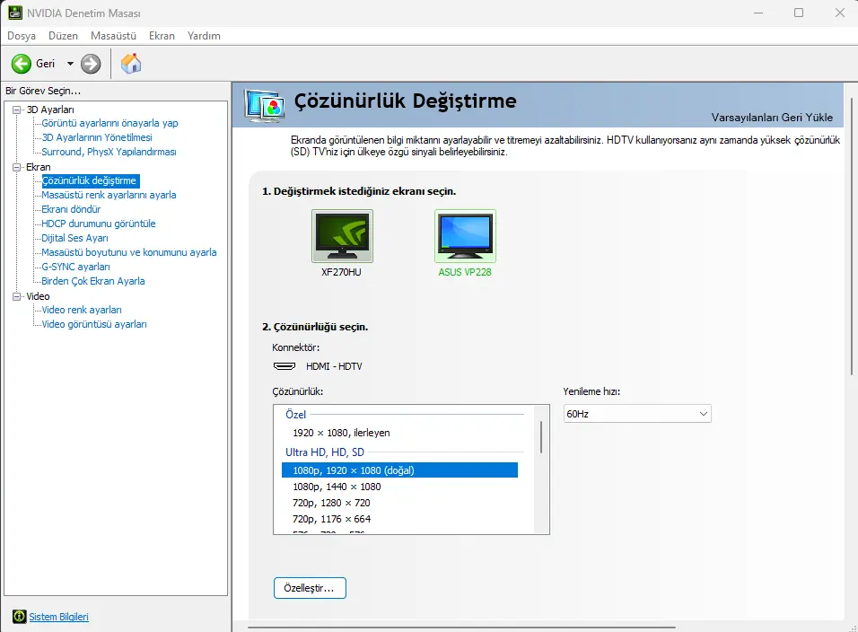
Task: Click the resolution list scrollbar thumb
Action: 541,436
